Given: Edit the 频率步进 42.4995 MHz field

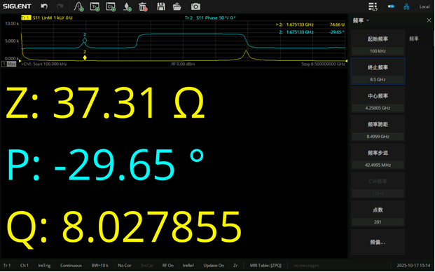Looking at the screenshot, I should [378, 165].
